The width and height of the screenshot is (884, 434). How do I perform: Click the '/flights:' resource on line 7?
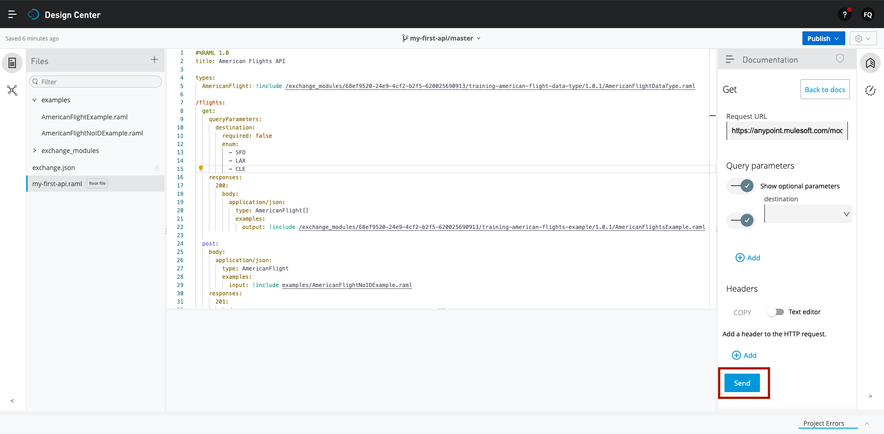click(210, 103)
